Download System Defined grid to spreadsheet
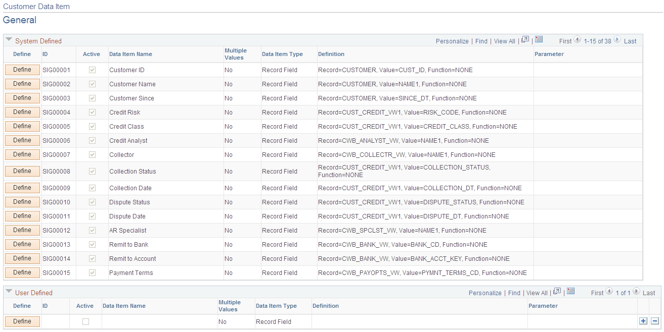The height and width of the screenshot is (332, 664). [538, 40]
